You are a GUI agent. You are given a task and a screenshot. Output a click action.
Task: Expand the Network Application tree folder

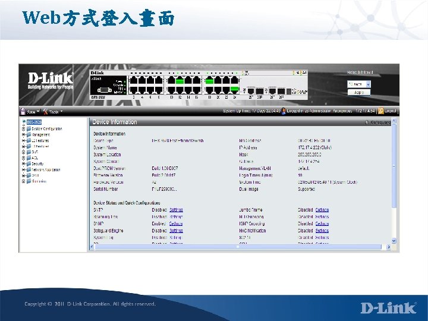pyautogui.click(x=23, y=169)
